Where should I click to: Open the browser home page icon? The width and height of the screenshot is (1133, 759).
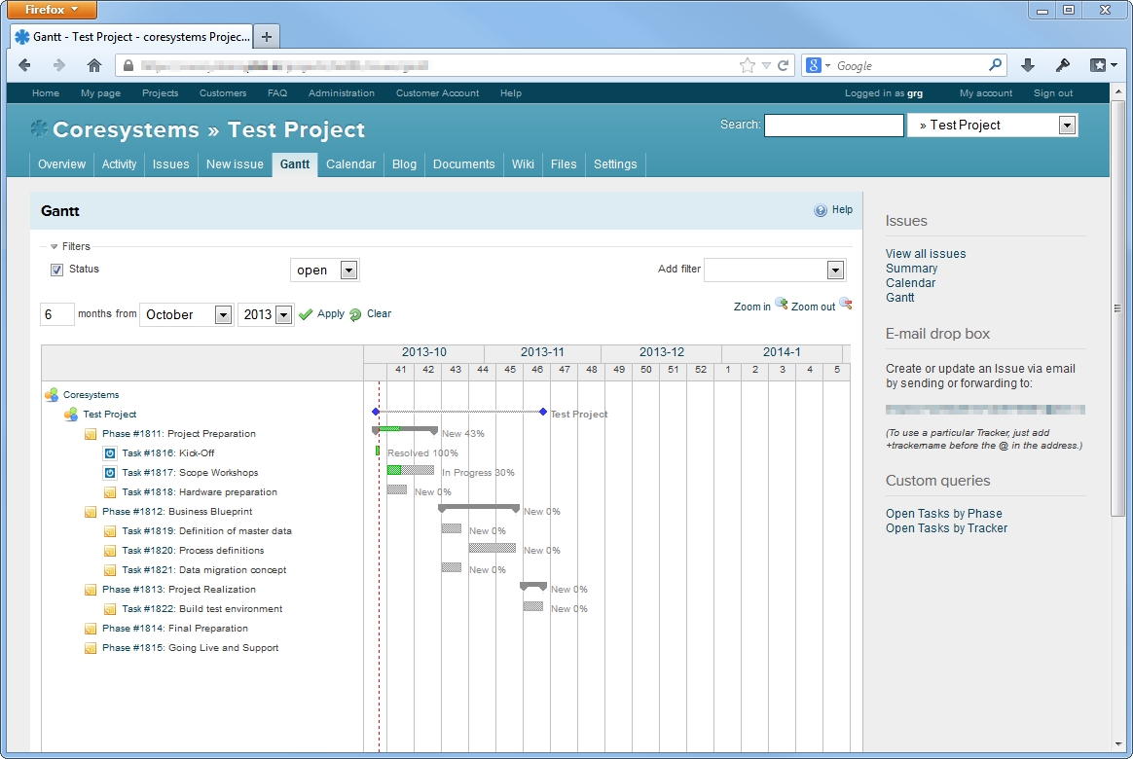pyautogui.click(x=94, y=66)
